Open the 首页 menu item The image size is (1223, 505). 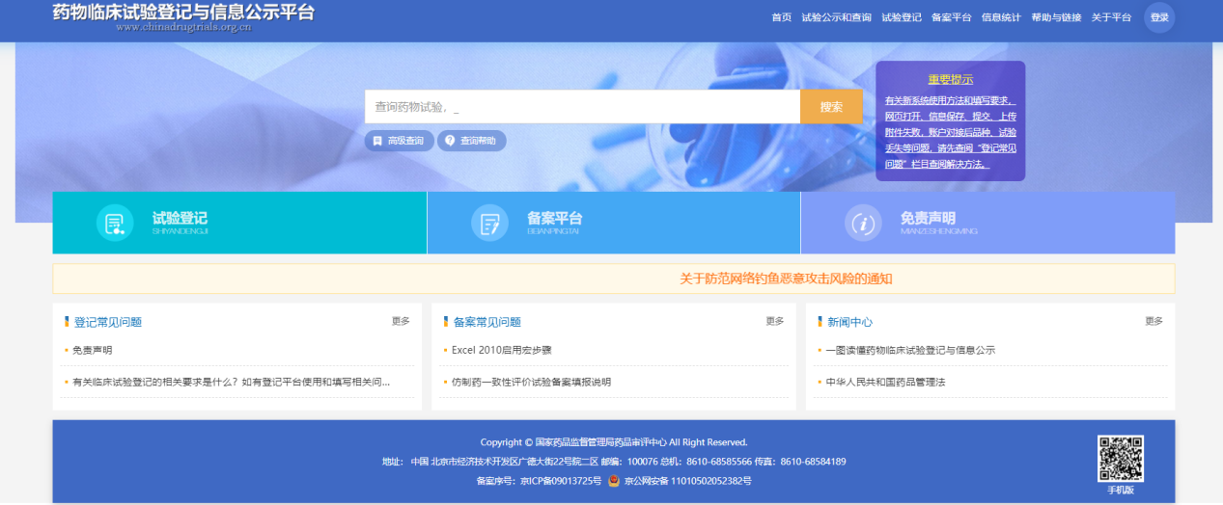pyautogui.click(x=781, y=17)
